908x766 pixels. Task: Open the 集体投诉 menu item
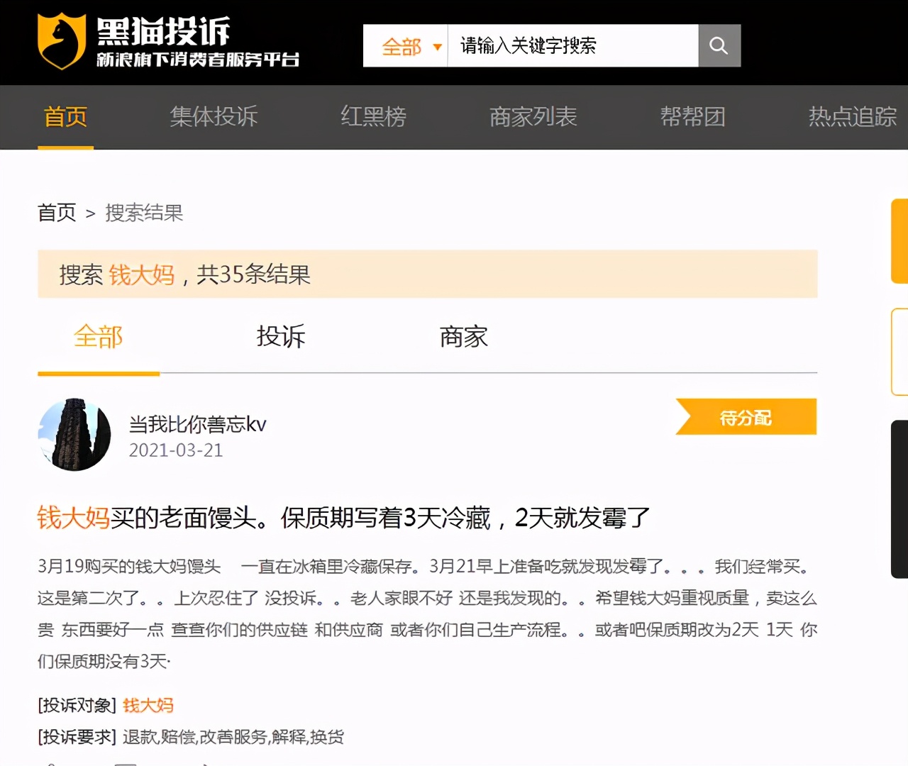coord(213,117)
